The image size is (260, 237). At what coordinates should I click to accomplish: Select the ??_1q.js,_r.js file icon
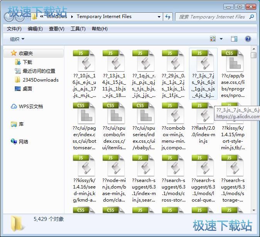(144, 60)
